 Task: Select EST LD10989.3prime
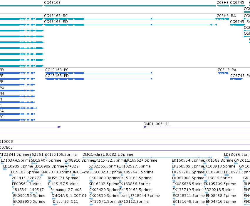pos(49,166)
